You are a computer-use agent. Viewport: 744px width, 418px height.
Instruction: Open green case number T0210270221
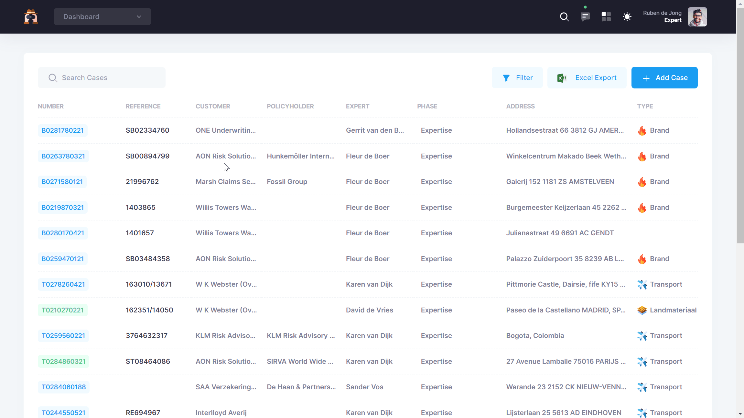click(63, 310)
